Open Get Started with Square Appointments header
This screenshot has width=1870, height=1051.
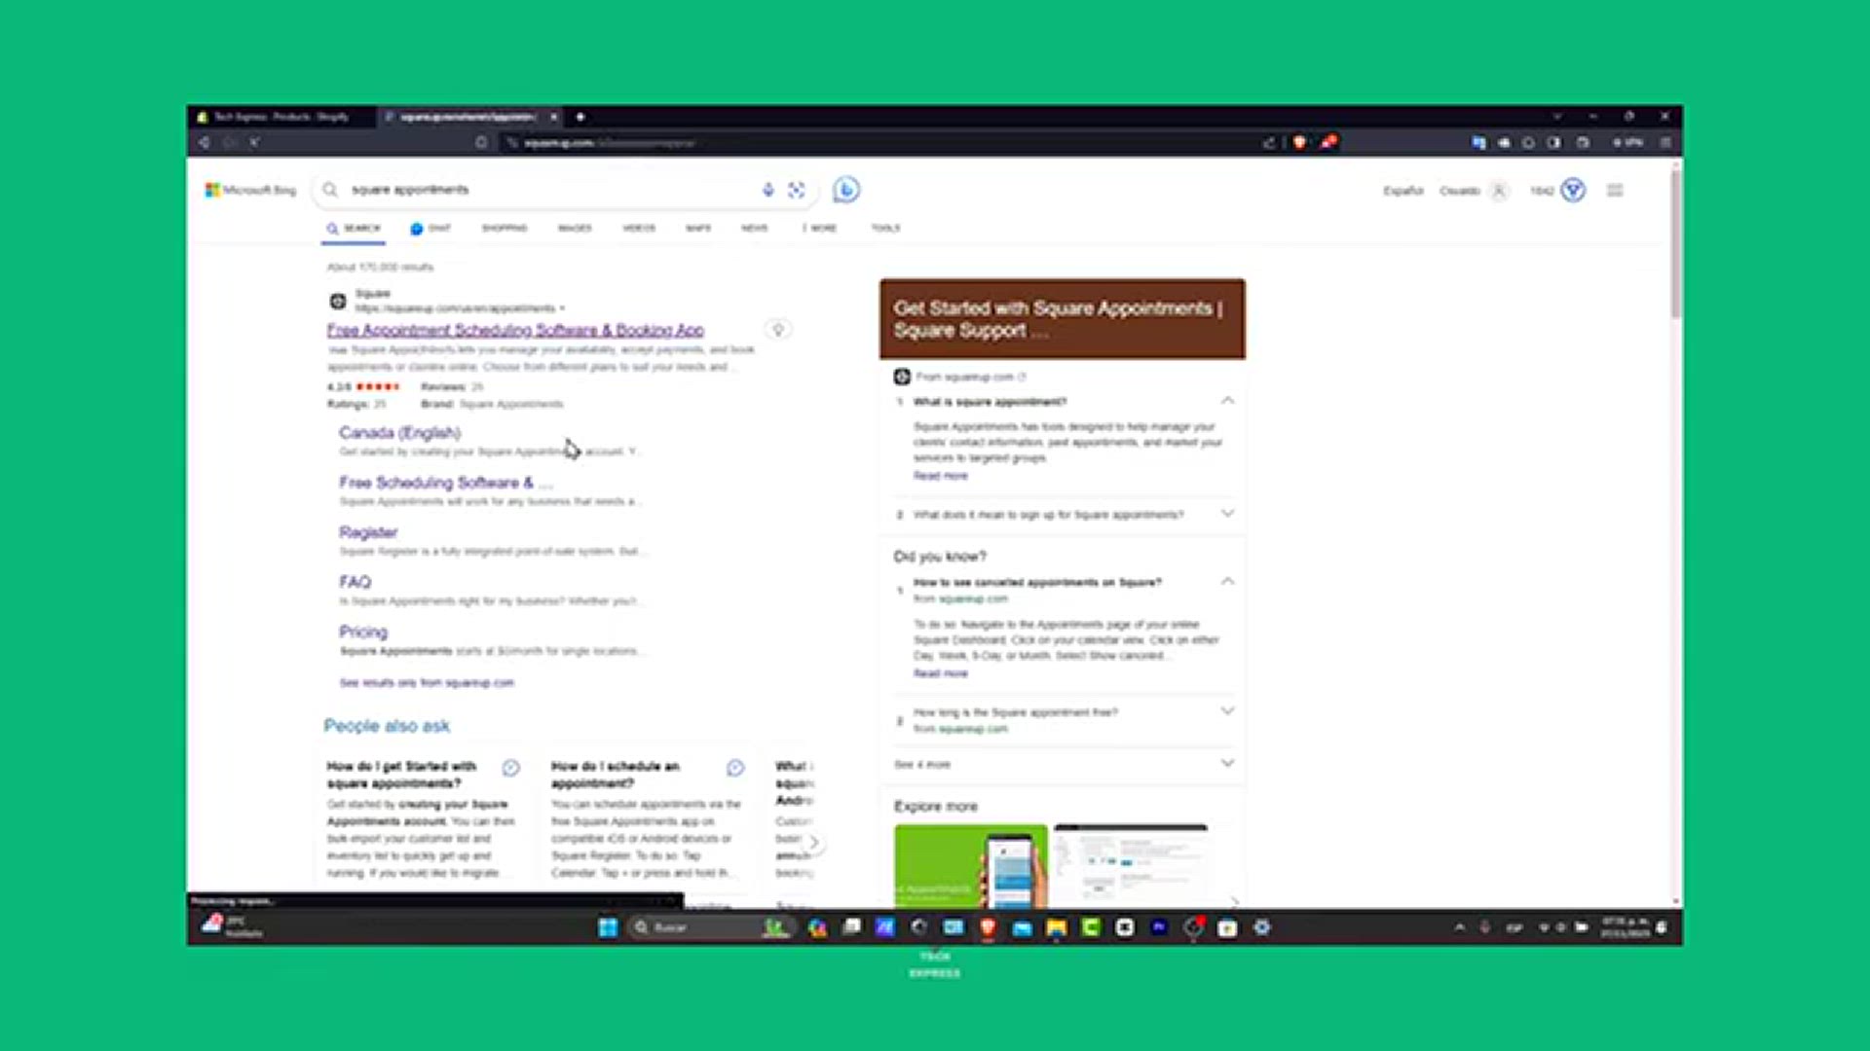coord(1063,319)
